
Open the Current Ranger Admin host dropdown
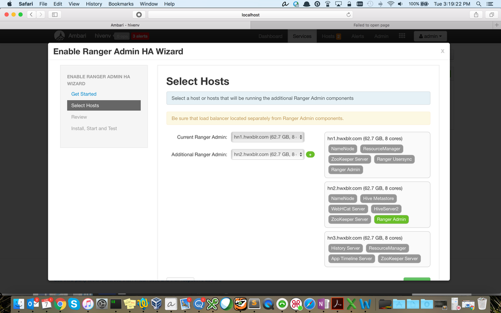(x=268, y=137)
